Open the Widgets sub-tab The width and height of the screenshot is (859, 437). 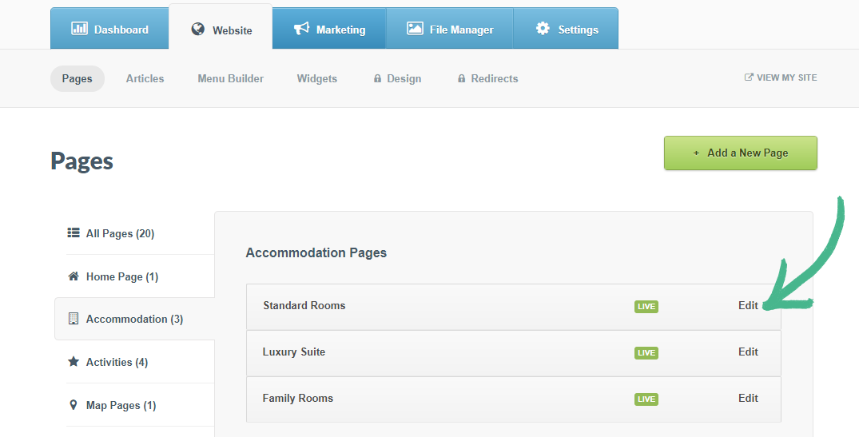[316, 78]
